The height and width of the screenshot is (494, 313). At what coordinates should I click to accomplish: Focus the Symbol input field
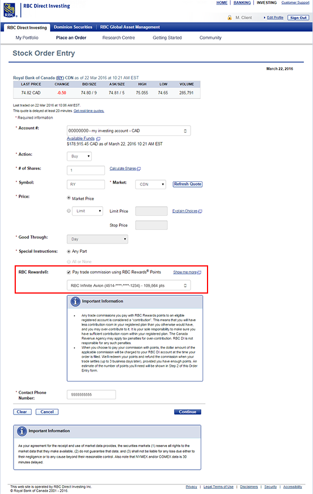coord(86,184)
